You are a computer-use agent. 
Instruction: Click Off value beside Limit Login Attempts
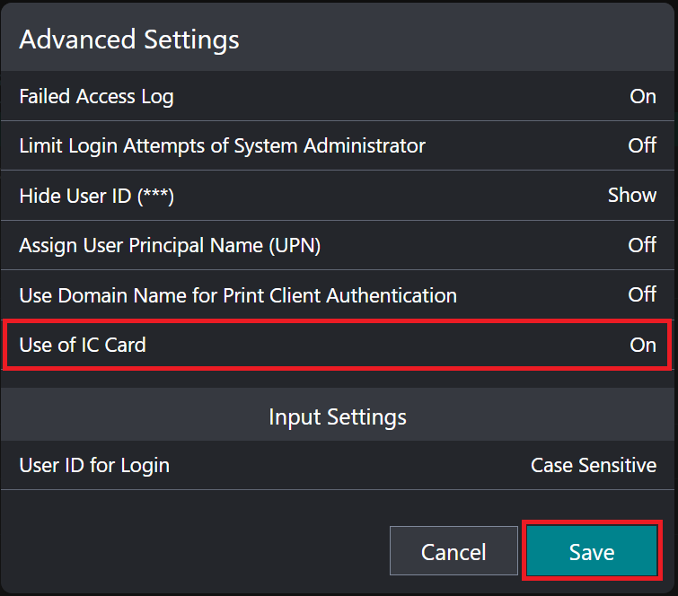point(641,145)
